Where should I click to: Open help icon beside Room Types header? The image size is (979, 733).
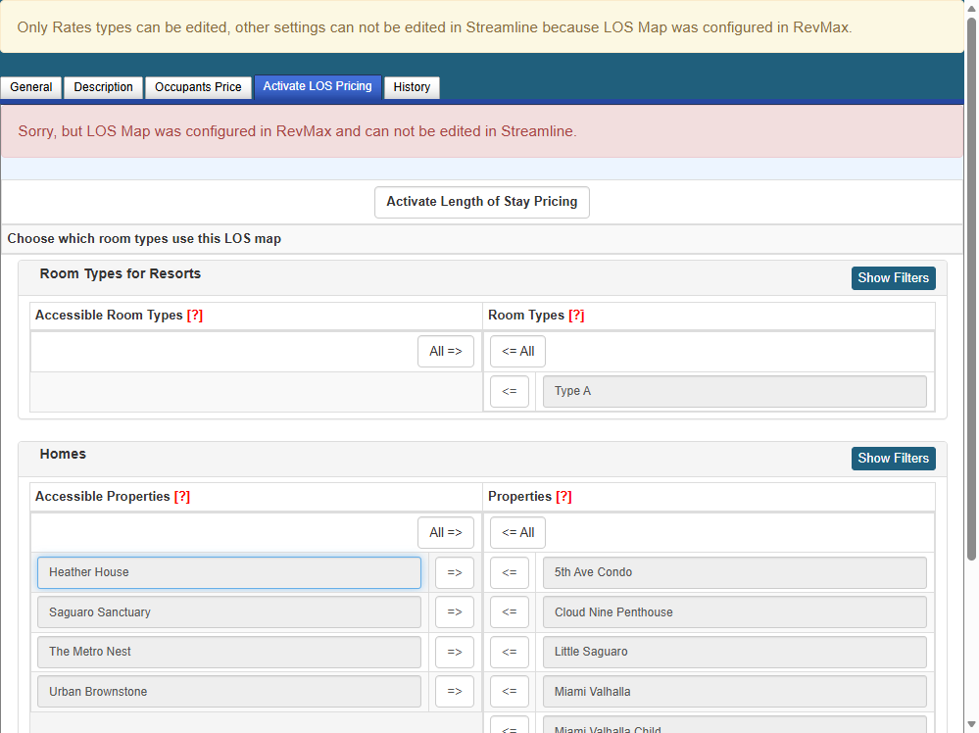(576, 316)
